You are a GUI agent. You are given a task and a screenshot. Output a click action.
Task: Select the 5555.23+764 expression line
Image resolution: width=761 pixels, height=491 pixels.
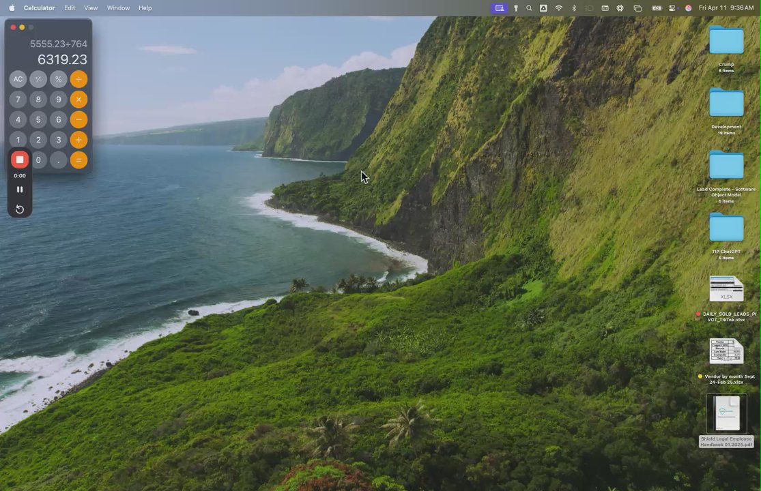point(58,44)
